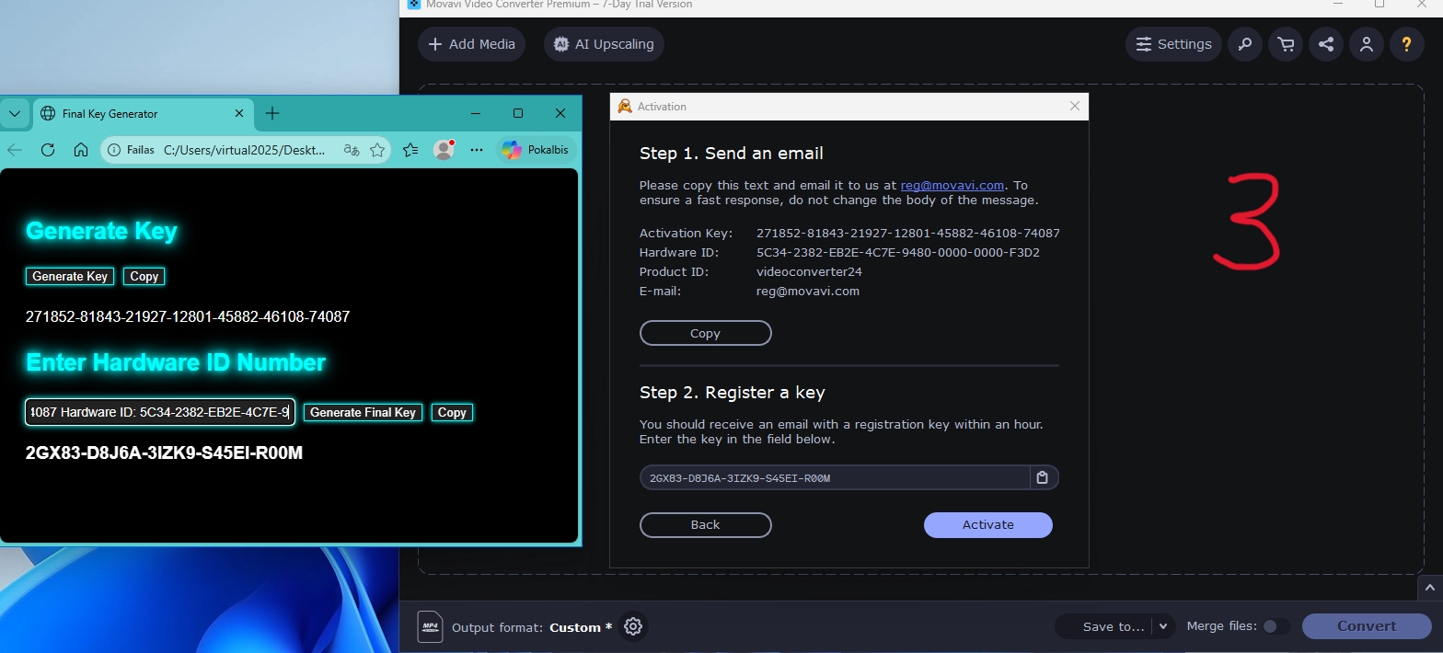Click the registration key input field
Image resolution: width=1443 pixels, height=653 pixels.
point(833,477)
